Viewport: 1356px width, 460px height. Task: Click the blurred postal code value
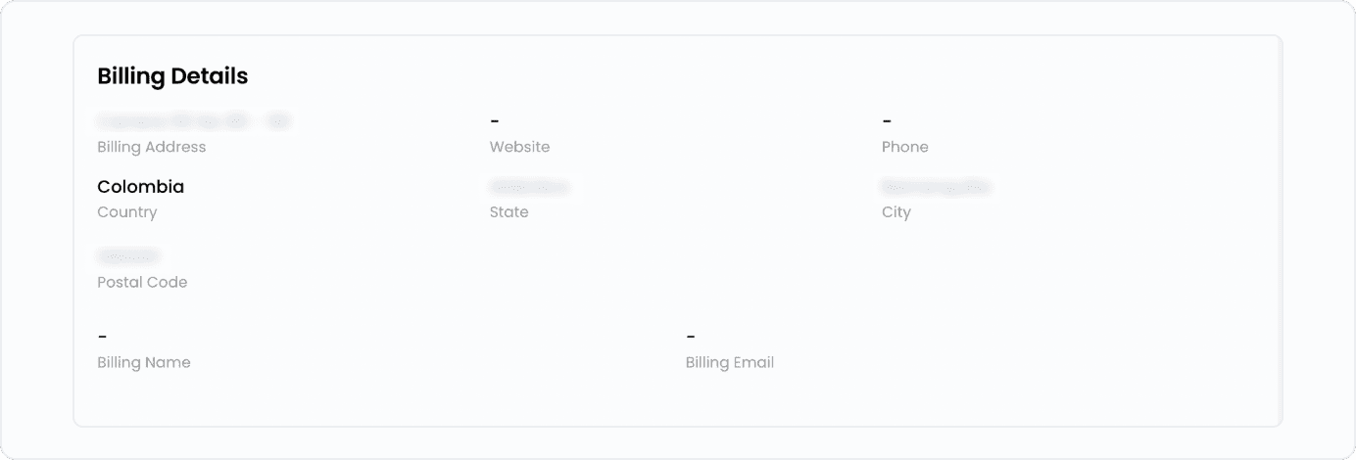click(128, 256)
